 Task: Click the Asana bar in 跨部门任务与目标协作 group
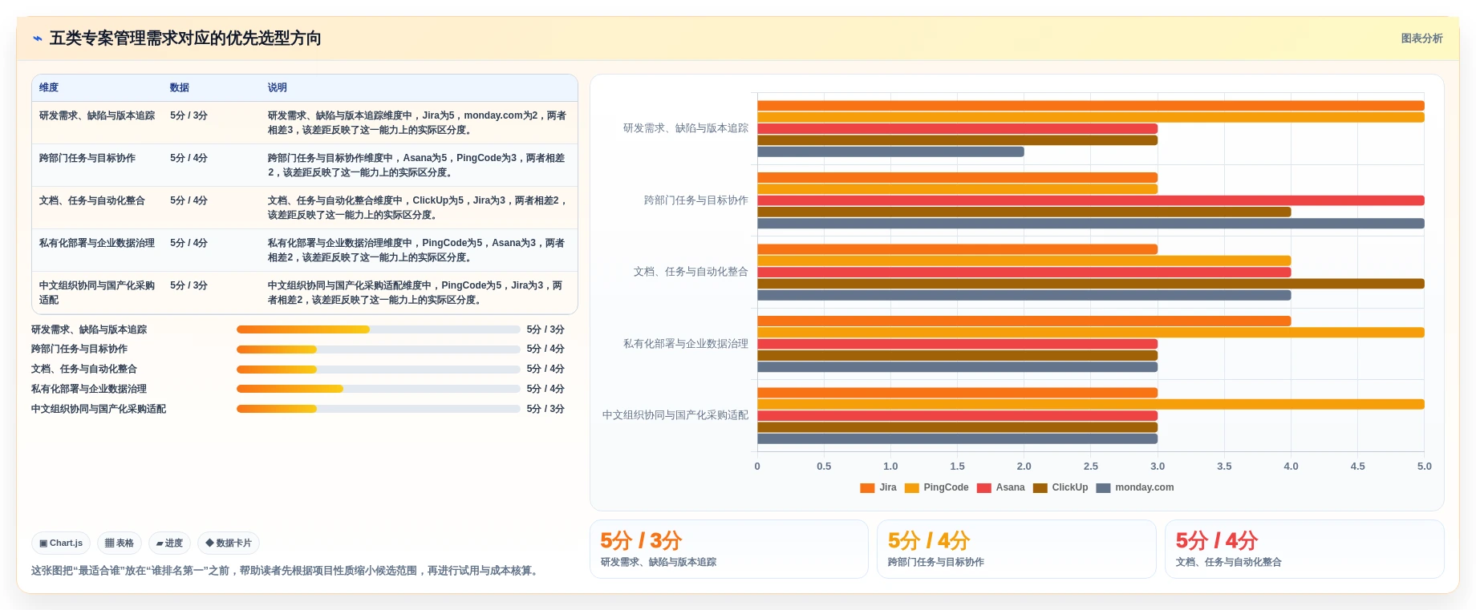[1091, 200]
